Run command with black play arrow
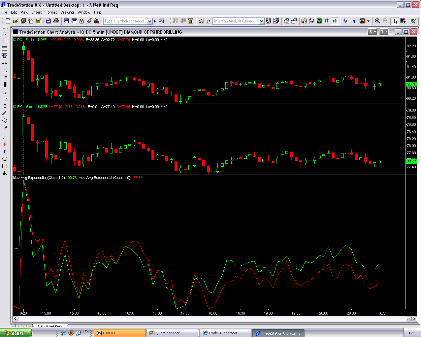This screenshot has height=337, width=421. (x=155, y=21)
